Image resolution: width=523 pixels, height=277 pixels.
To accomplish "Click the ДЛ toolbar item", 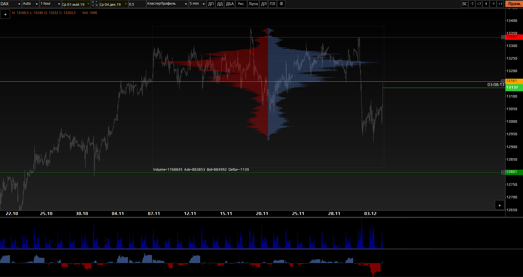I will coord(264,4).
